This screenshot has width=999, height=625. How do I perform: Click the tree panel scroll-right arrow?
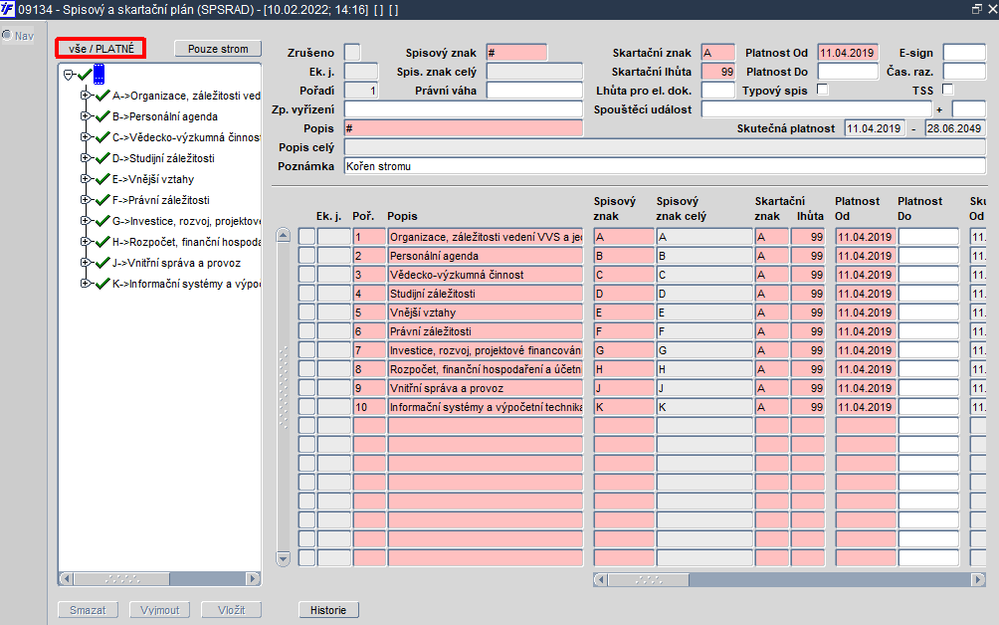tap(253, 578)
